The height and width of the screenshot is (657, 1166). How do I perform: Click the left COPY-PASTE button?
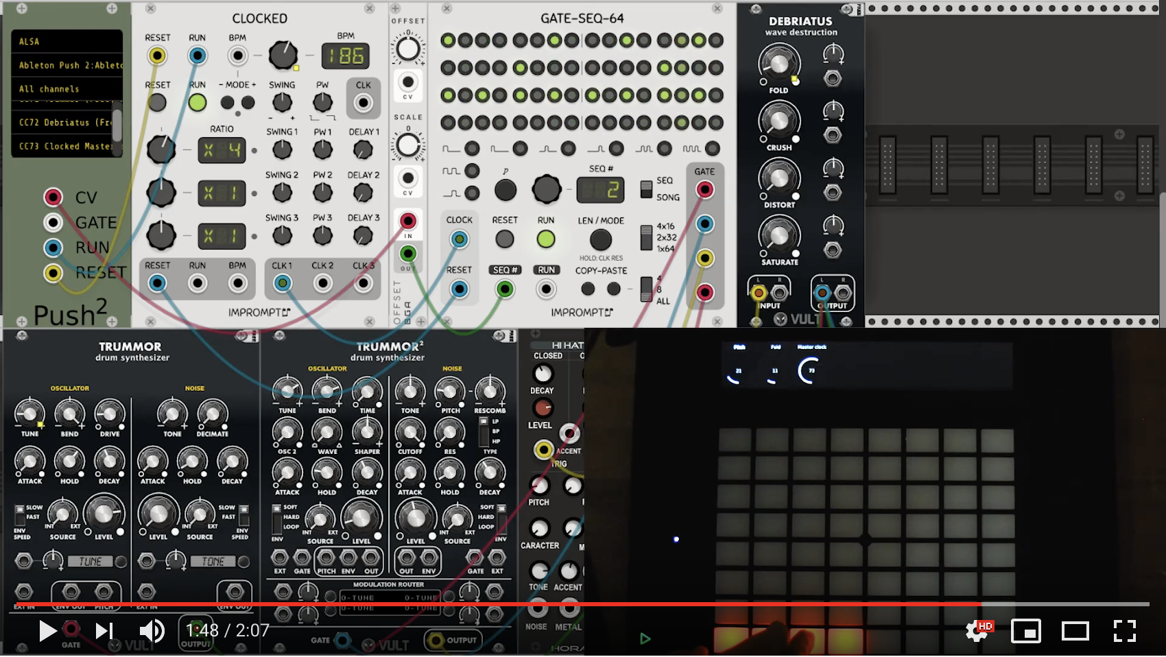point(588,289)
